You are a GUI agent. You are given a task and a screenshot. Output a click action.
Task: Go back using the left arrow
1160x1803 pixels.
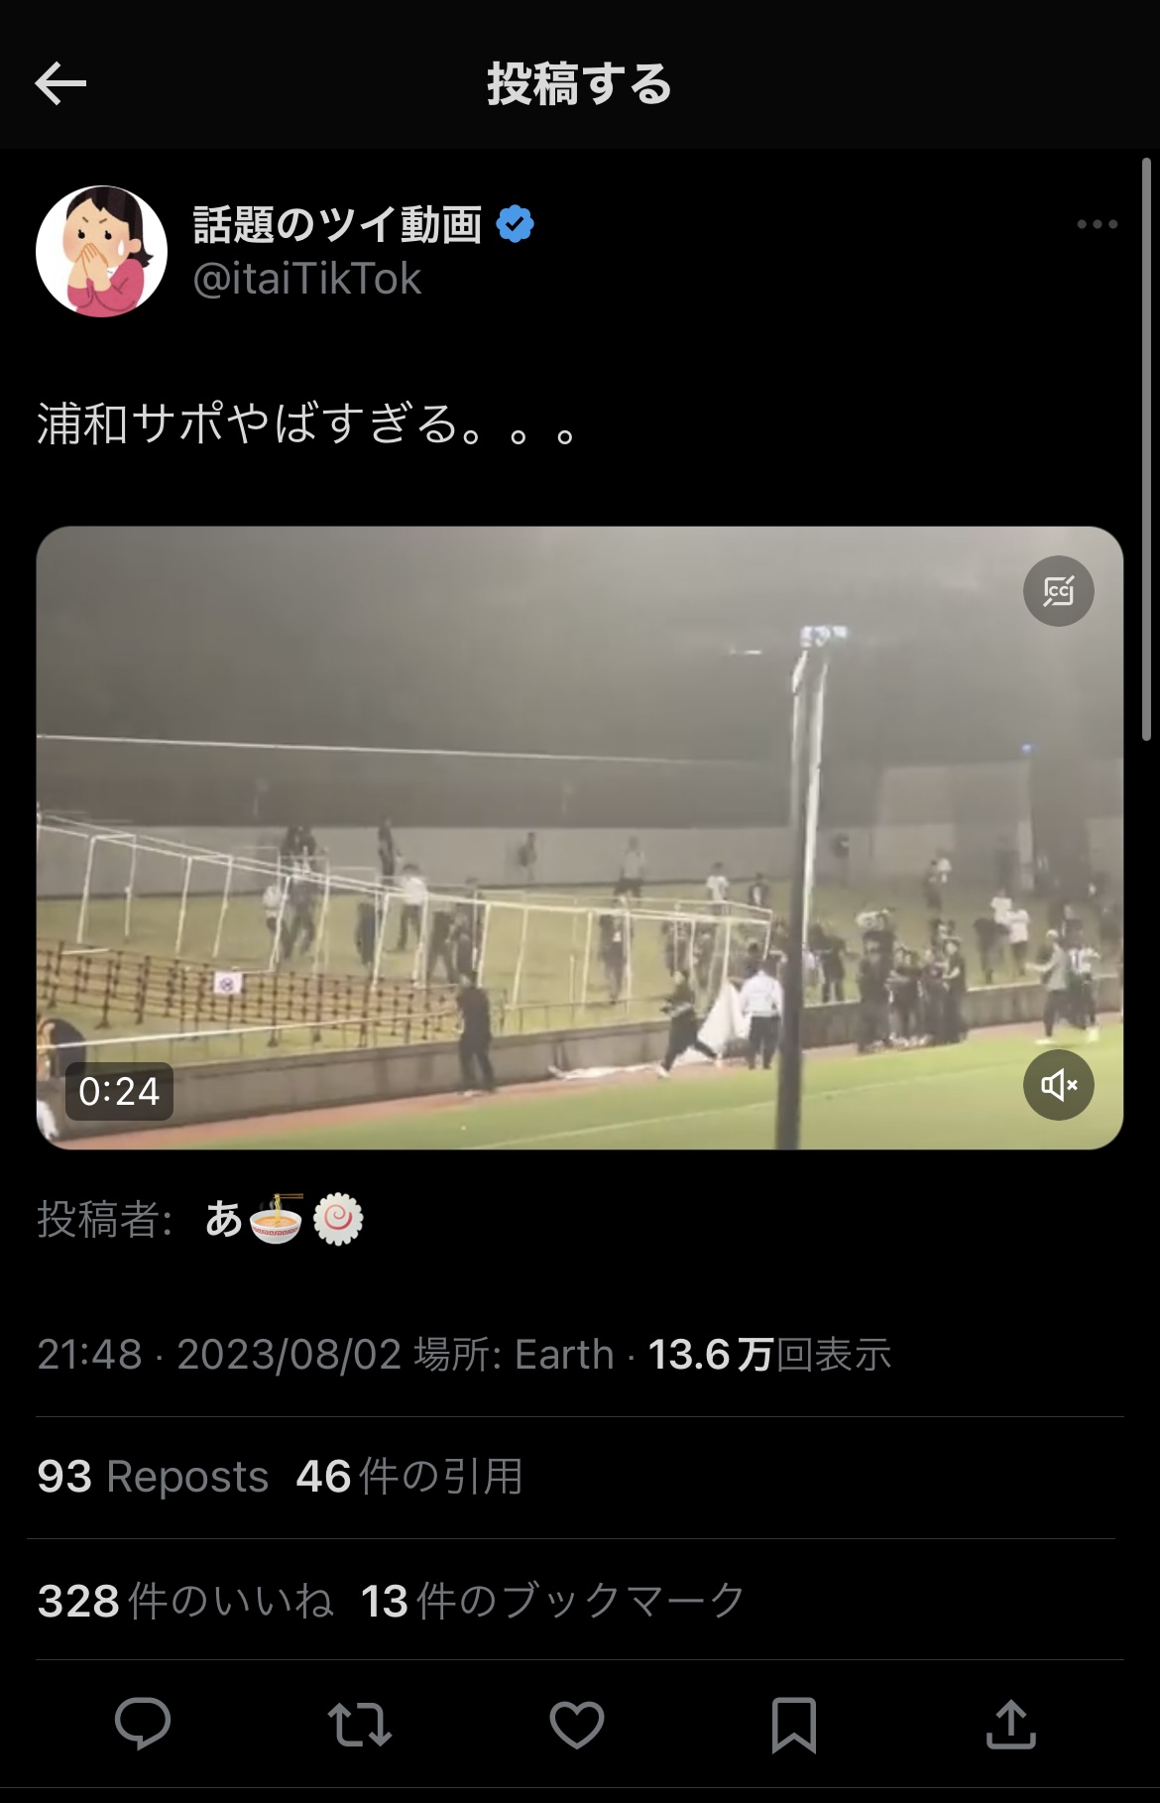tap(60, 84)
